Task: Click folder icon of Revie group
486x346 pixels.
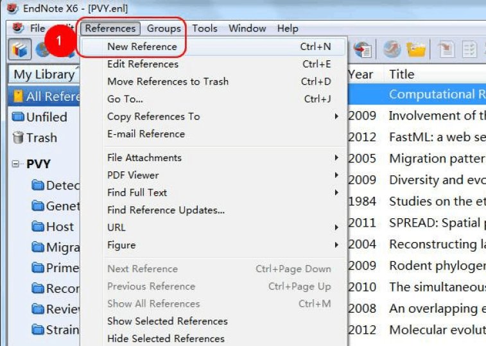Action: pos(38,309)
